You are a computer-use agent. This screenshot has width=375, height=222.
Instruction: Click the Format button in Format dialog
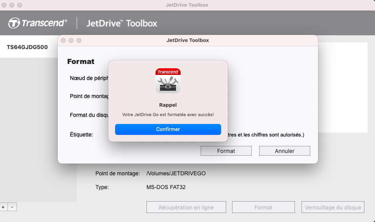(226, 151)
